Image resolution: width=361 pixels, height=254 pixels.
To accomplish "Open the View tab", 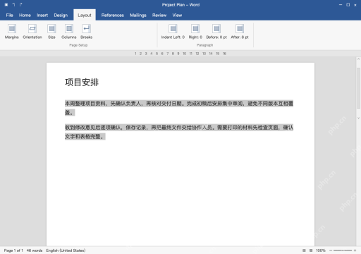I will coord(177,16).
